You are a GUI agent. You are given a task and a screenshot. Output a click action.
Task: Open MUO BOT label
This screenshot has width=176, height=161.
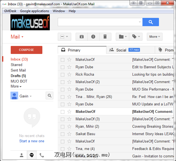[x=19, y=81]
